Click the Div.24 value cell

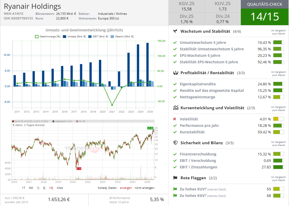click(x=223, y=19)
